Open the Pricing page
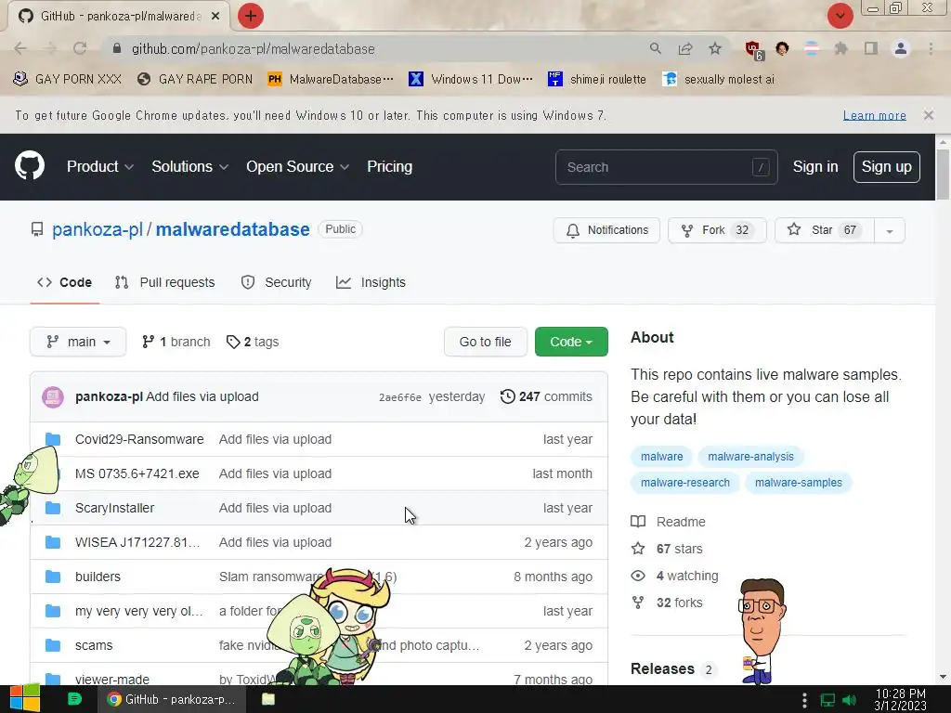This screenshot has height=713, width=951. click(x=389, y=167)
